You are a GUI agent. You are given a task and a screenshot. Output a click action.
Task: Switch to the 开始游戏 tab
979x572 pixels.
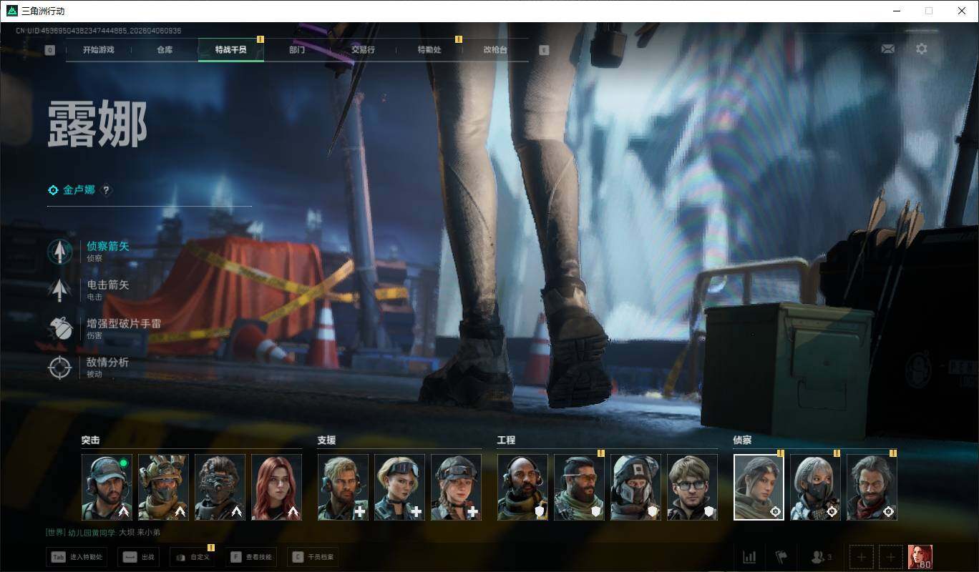(x=99, y=50)
